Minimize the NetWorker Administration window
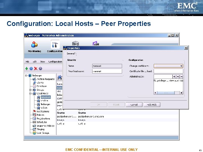Viewport: 203px width, 152px height. click(169, 35)
